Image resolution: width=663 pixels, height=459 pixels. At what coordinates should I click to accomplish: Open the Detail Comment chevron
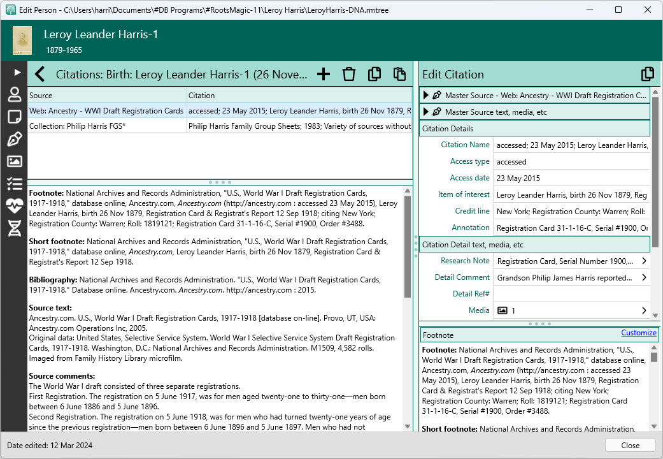(x=644, y=277)
